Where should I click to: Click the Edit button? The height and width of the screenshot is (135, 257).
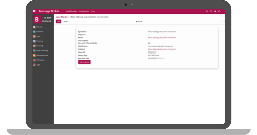click(x=58, y=21)
